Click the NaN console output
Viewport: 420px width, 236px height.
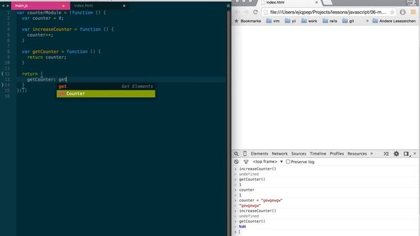[x=242, y=227]
